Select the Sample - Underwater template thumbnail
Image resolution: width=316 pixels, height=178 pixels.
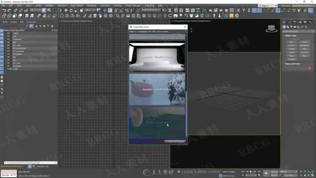click(157, 89)
